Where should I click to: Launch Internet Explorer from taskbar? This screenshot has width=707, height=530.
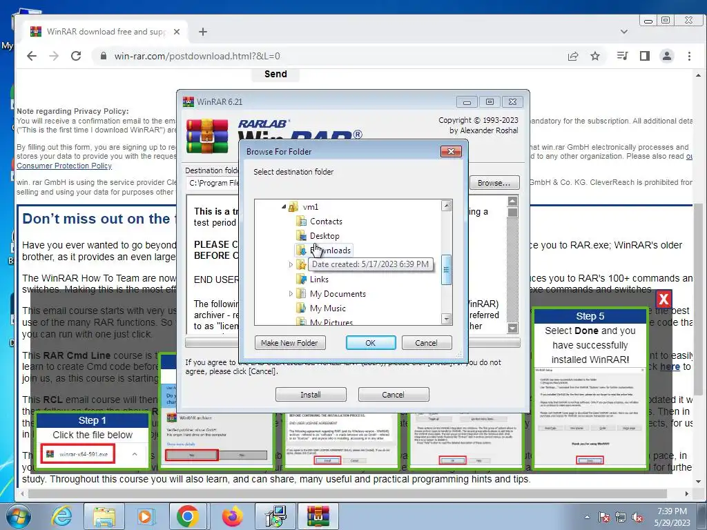pyautogui.click(x=61, y=516)
